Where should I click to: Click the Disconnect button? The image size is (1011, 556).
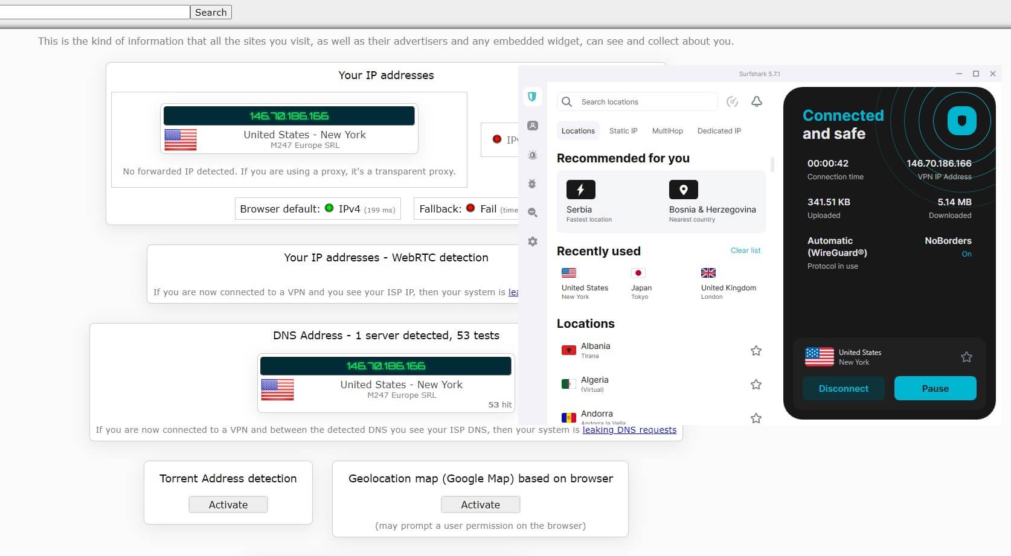[843, 388]
